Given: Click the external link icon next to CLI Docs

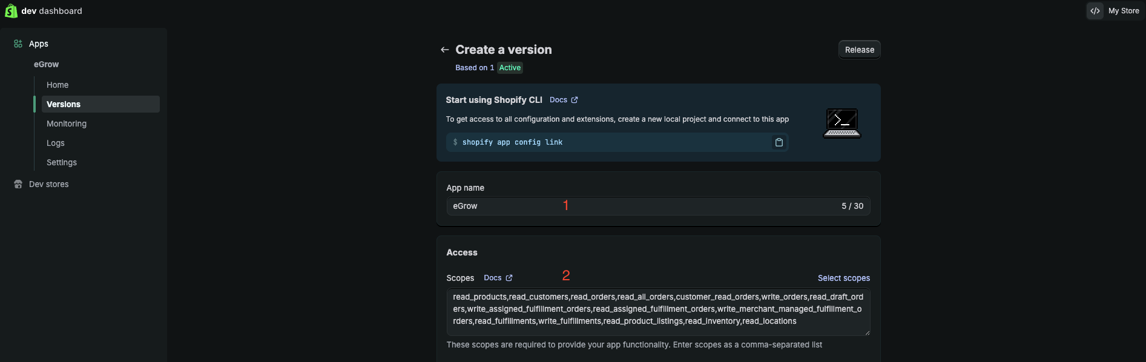Looking at the screenshot, I should coord(575,100).
